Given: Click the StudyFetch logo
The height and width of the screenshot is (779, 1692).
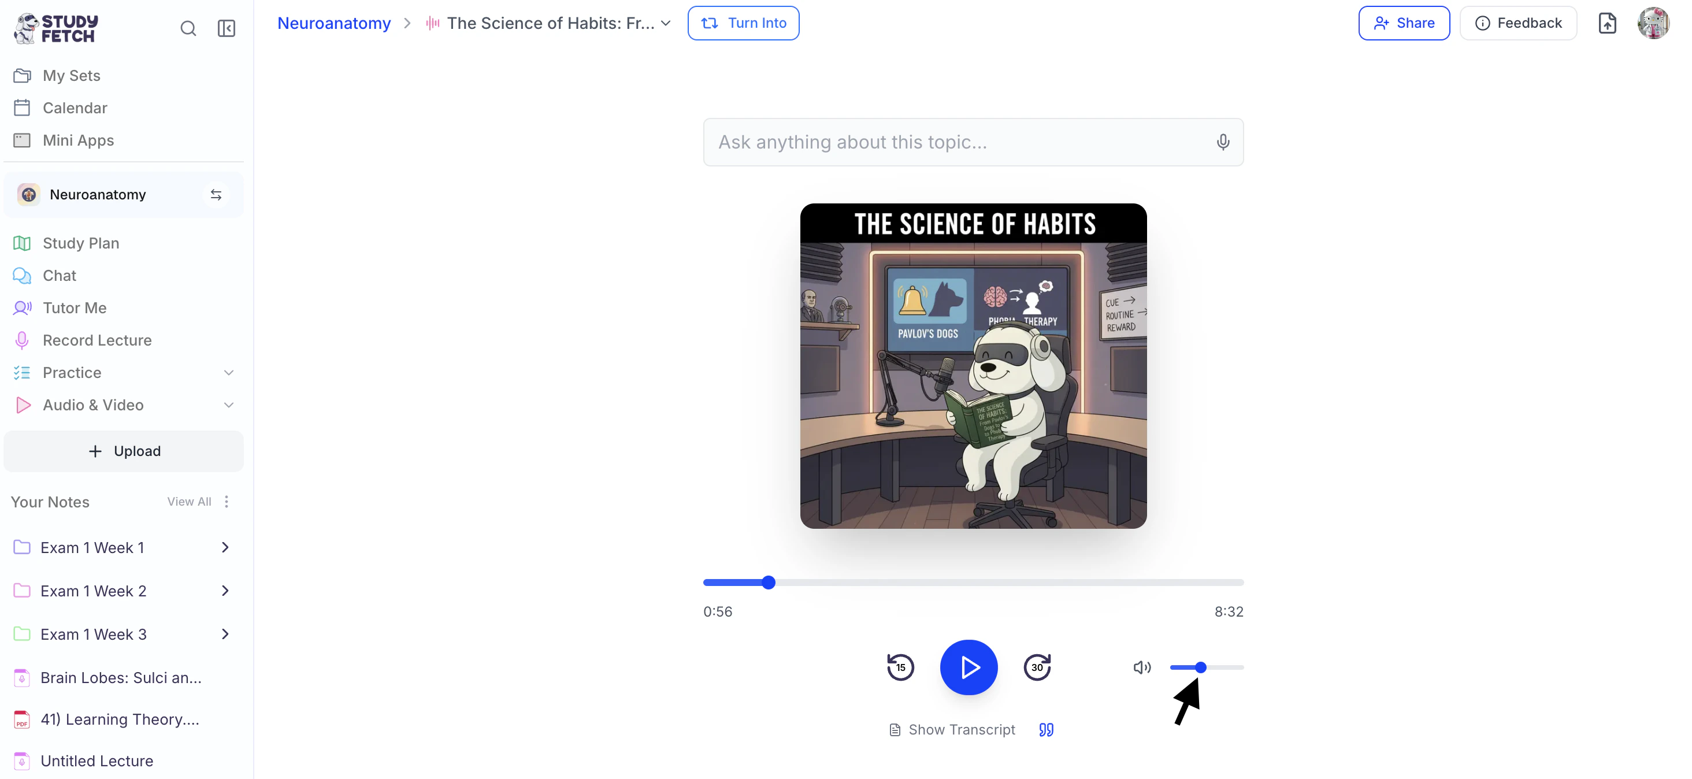Looking at the screenshot, I should pos(55,28).
